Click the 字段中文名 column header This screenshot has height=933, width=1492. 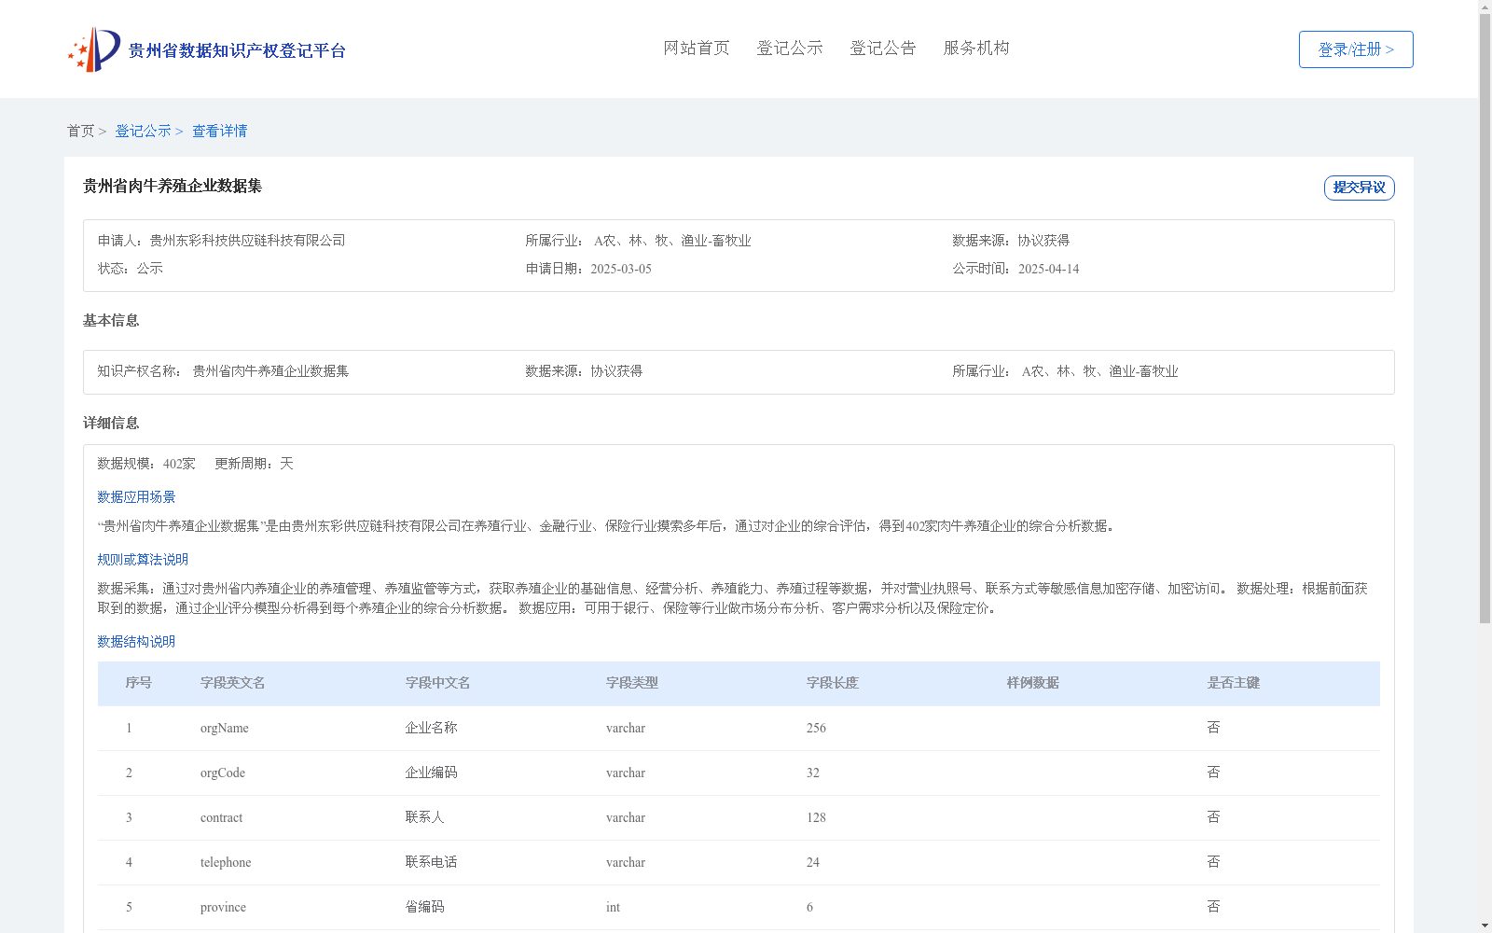pyautogui.click(x=437, y=683)
